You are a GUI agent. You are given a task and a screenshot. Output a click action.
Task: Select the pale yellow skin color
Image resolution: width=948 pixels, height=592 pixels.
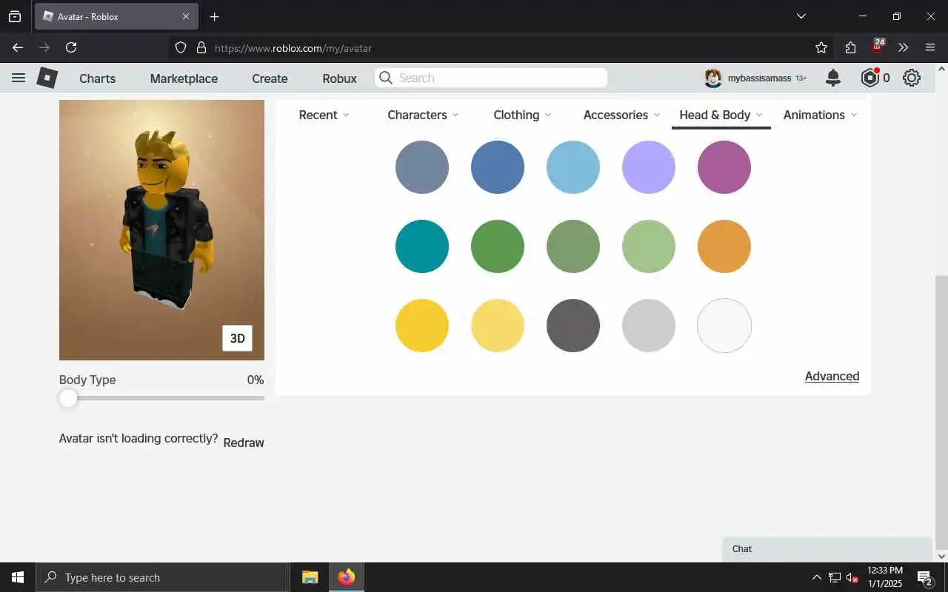(498, 326)
